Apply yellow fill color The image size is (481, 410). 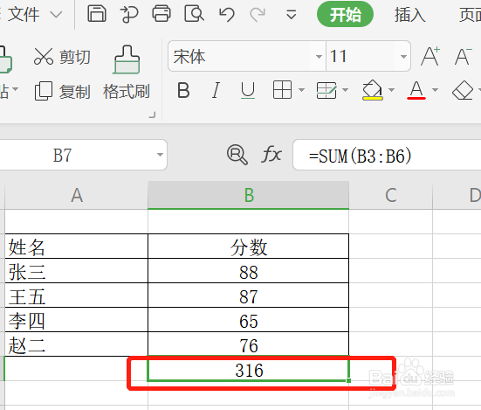tap(373, 90)
